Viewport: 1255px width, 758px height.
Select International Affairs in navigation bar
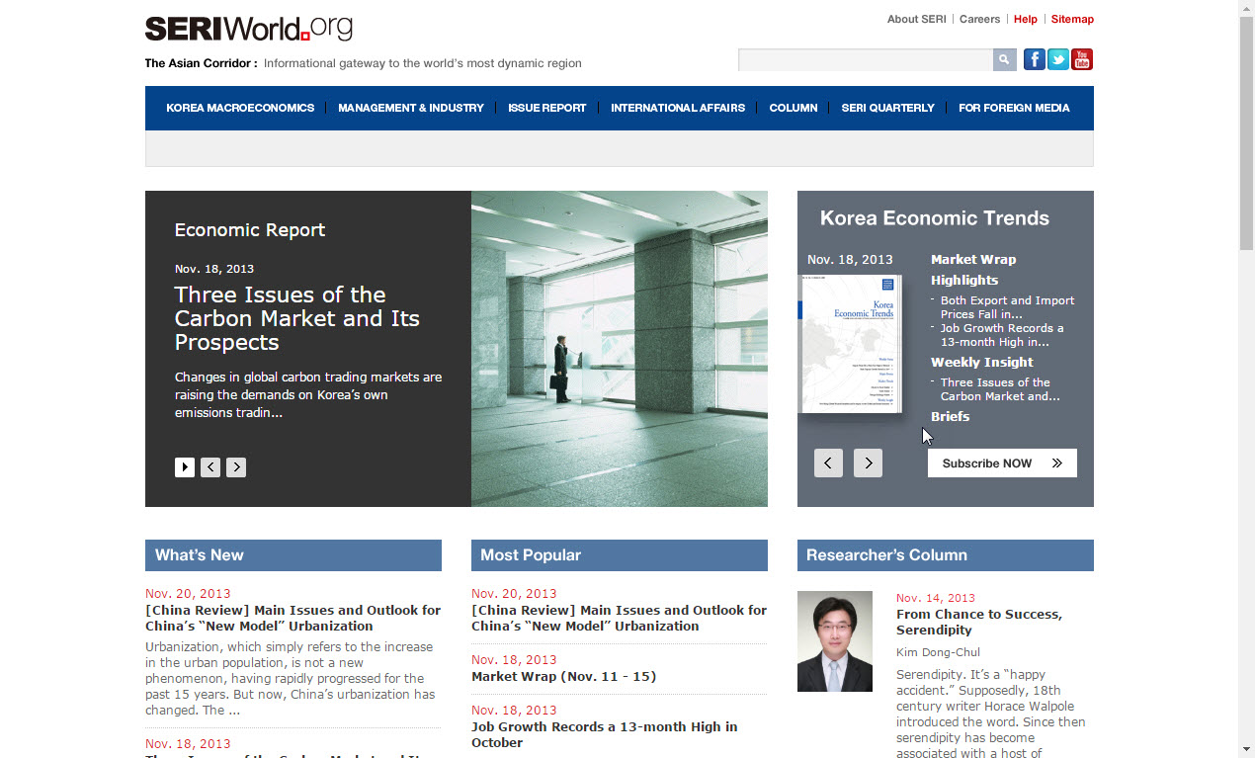[678, 108]
